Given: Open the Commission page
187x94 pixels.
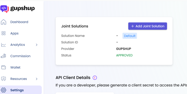Looking at the screenshot, I should [x=21, y=56].
